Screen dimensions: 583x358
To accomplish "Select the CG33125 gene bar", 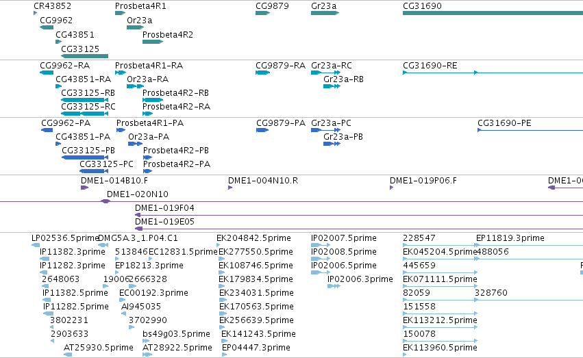I will pyautogui.click(x=84, y=56).
